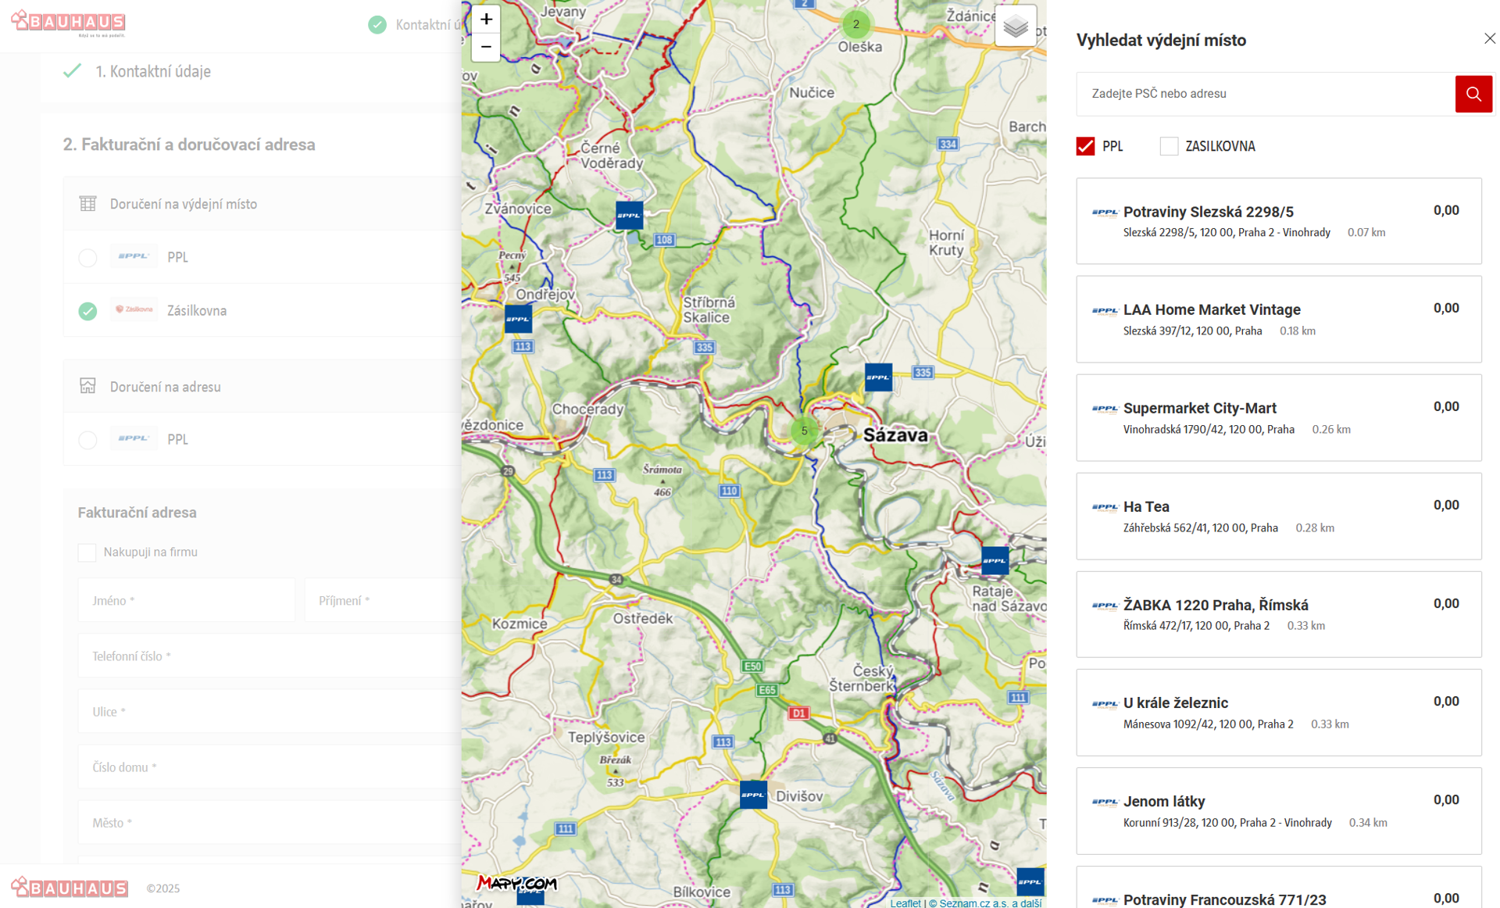Focus the PSČ or address search field
Image resolution: width=1500 pixels, height=908 pixels.
(x=1266, y=94)
